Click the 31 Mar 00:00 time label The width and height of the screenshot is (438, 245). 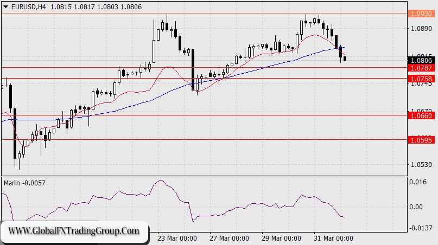333,238
